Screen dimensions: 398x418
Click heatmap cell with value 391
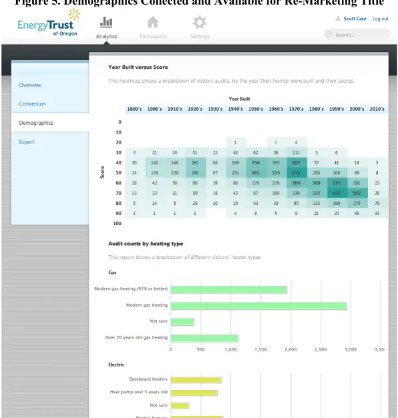[x=255, y=173]
